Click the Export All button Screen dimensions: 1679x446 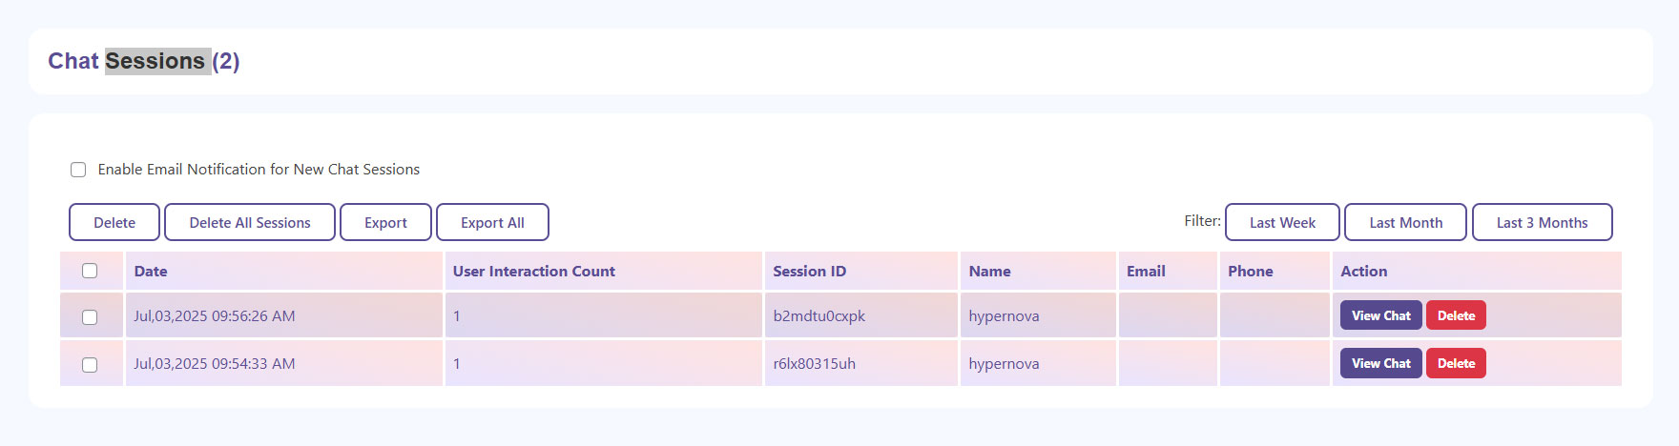492,222
